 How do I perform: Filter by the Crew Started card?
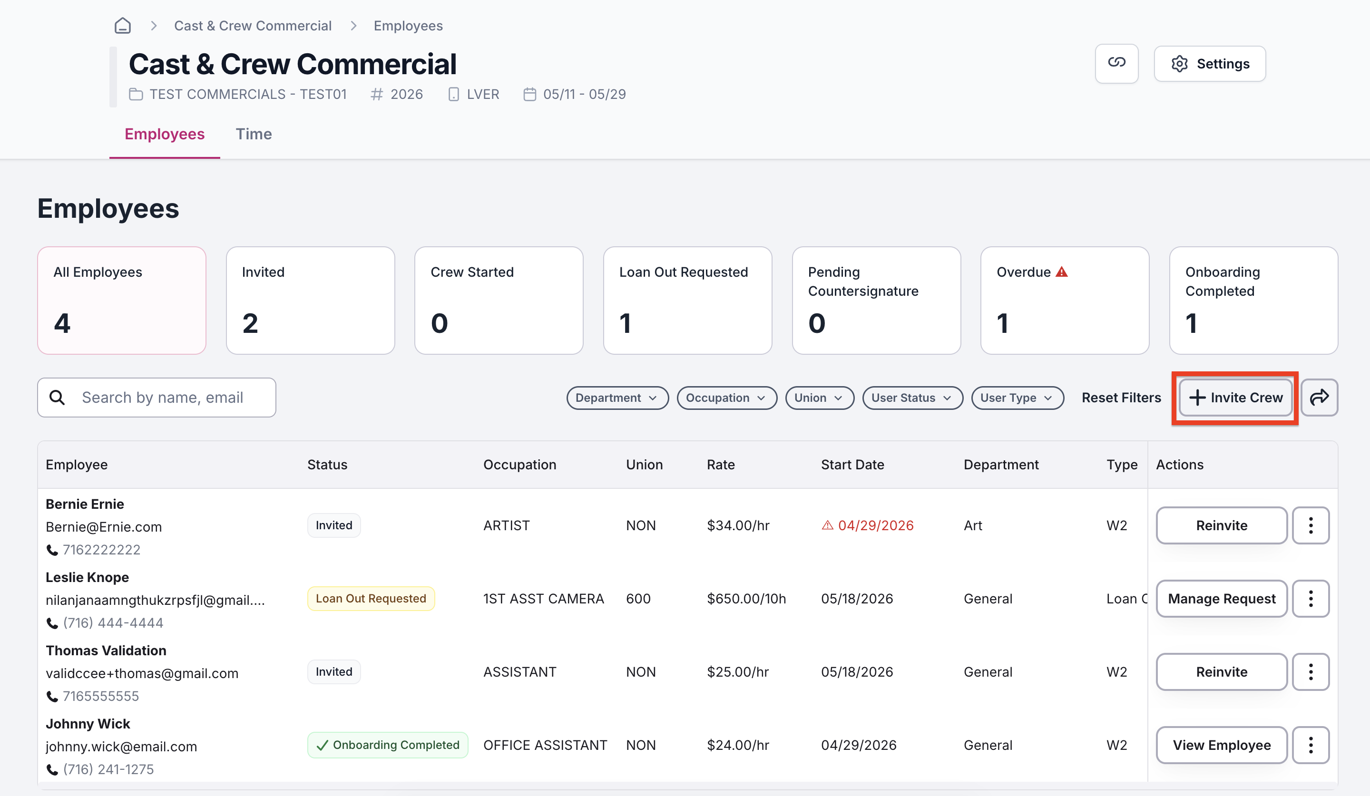click(499, 301)
